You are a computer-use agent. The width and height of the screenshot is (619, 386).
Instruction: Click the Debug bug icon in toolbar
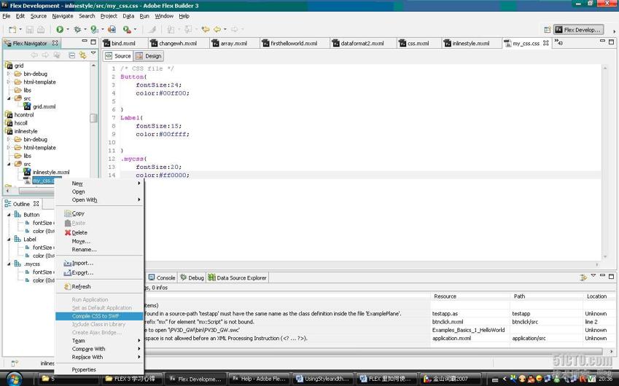(x=77, y=30)
